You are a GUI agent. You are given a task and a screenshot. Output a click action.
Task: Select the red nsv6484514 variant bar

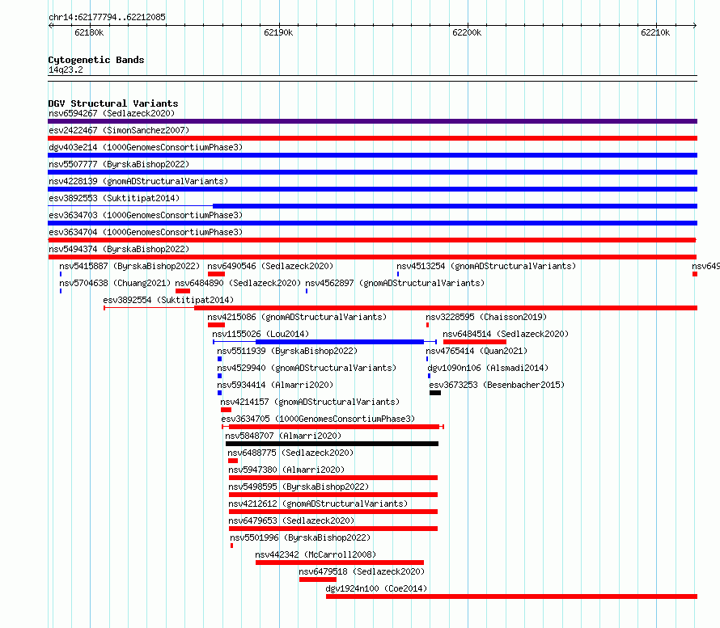point(475,342)
